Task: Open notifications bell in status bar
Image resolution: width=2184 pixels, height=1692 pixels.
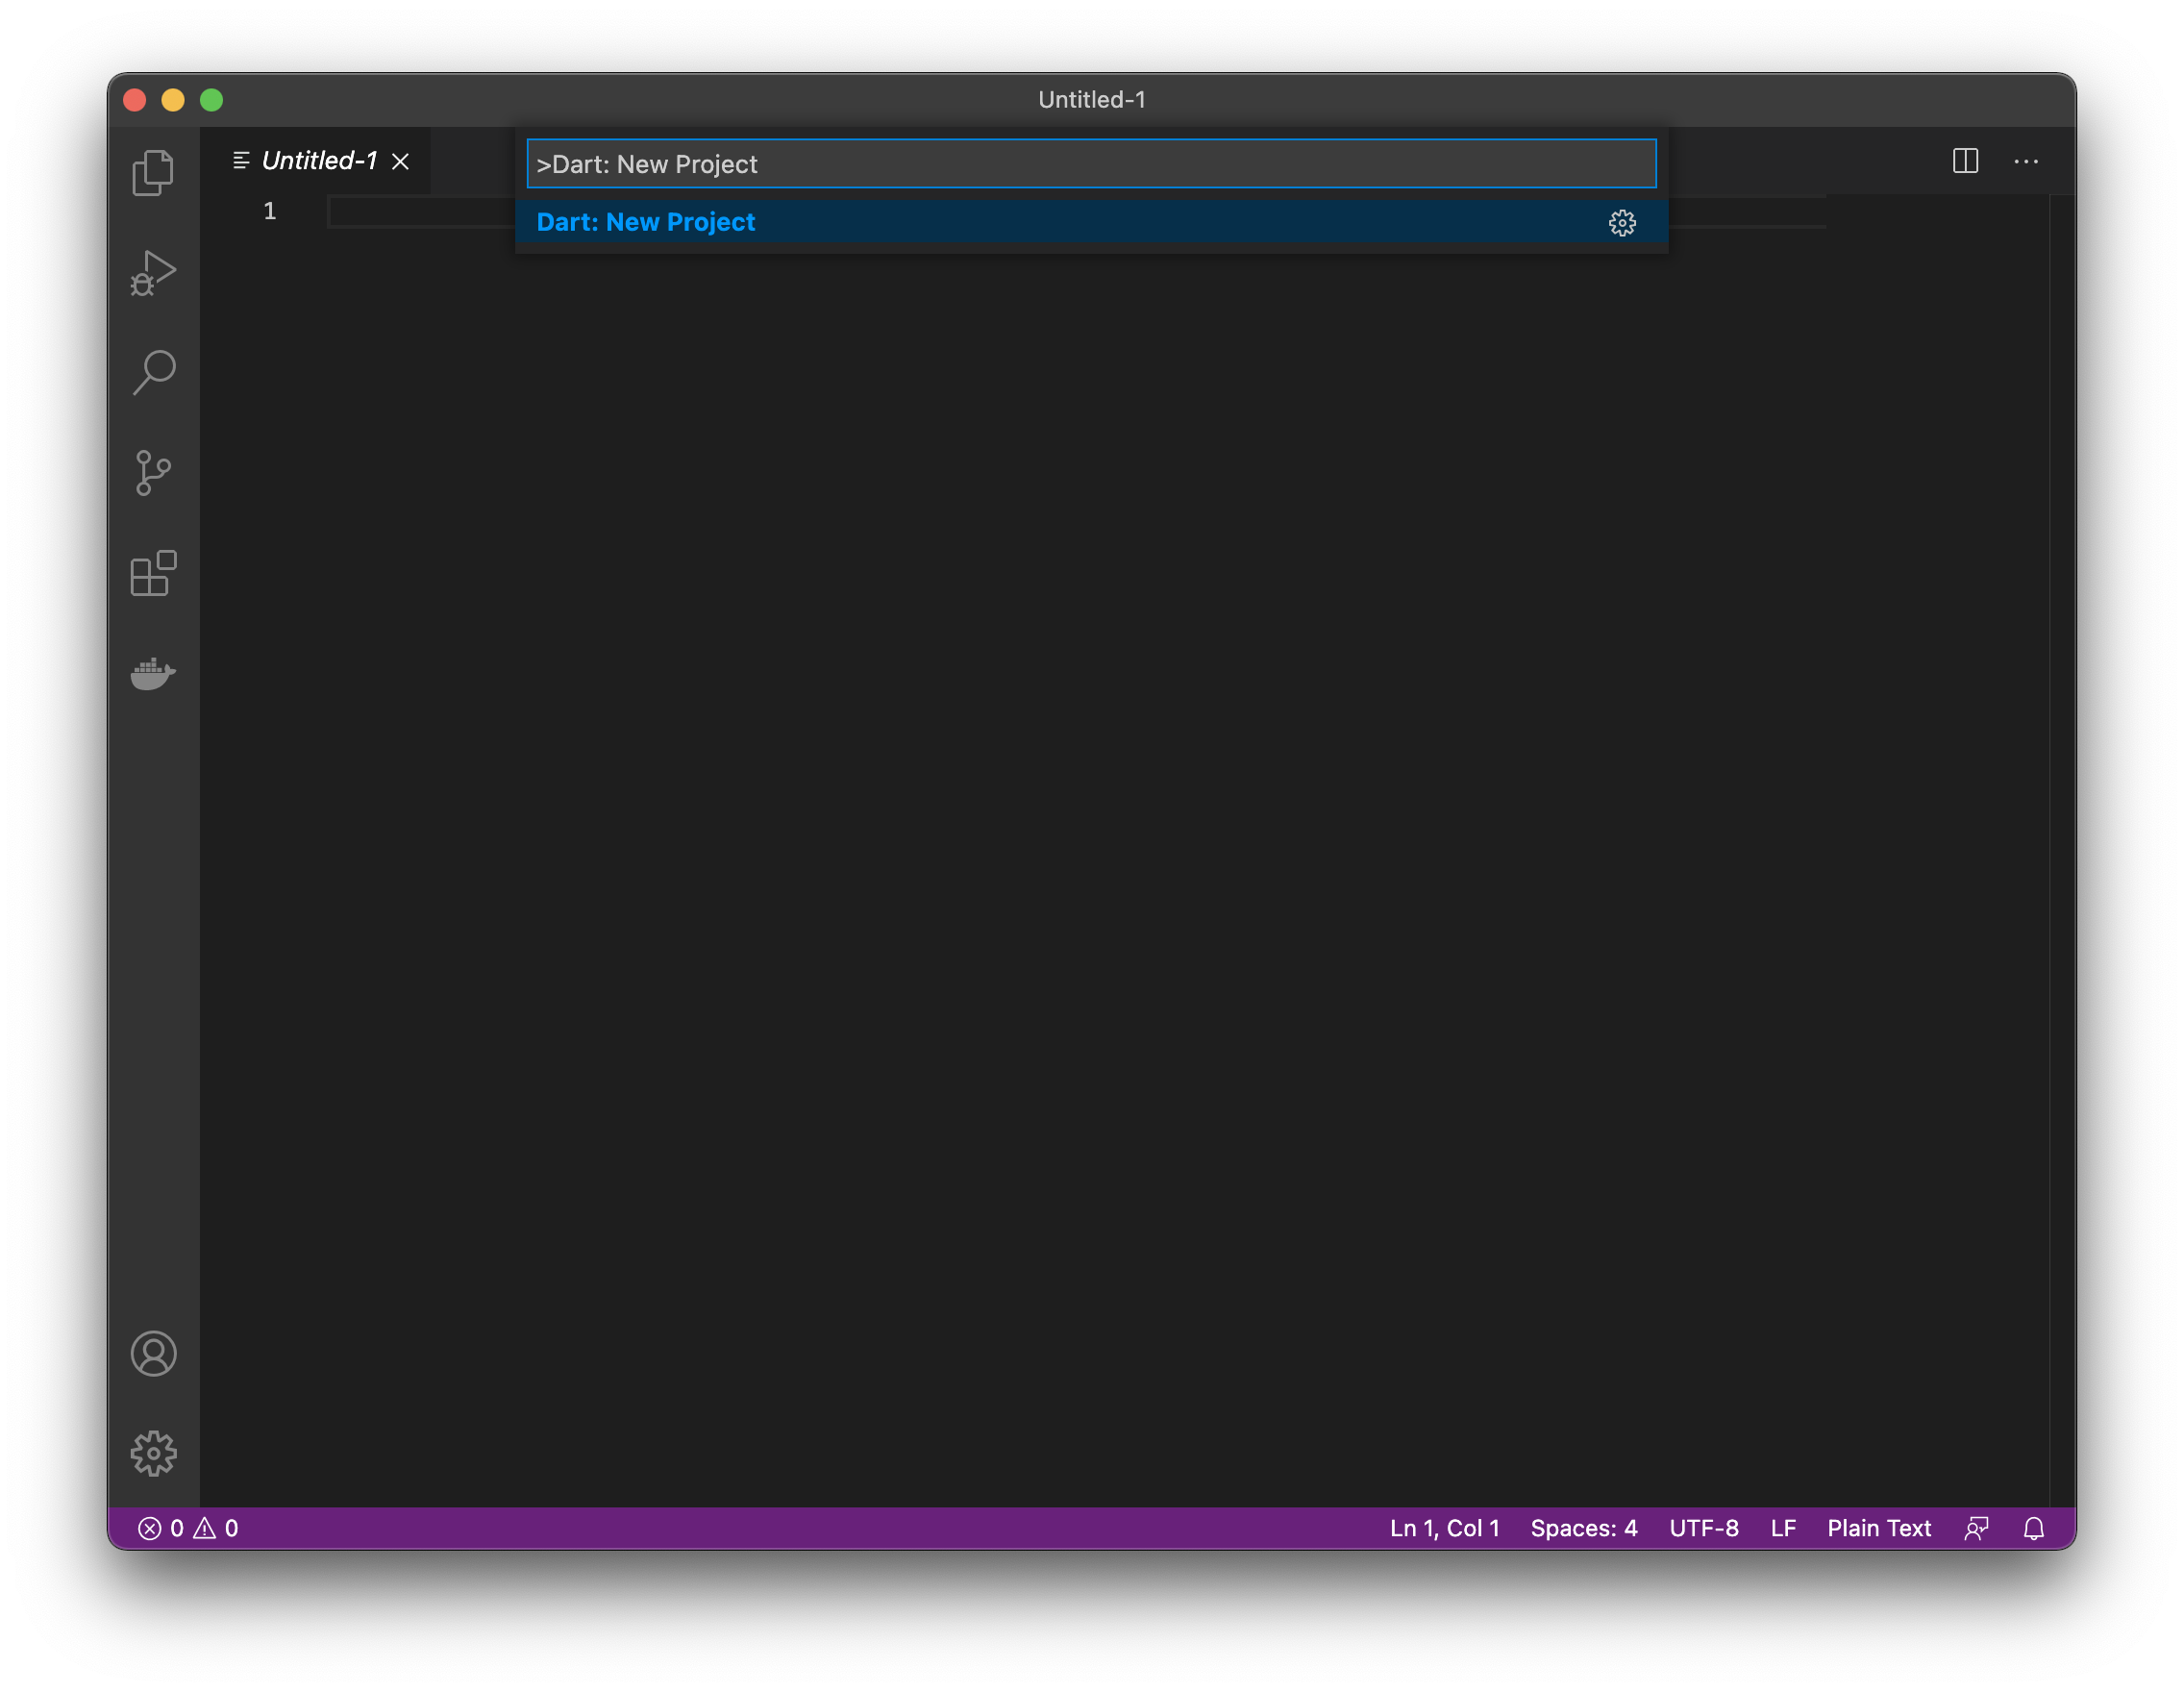Action: (x=2033, y=1528)
